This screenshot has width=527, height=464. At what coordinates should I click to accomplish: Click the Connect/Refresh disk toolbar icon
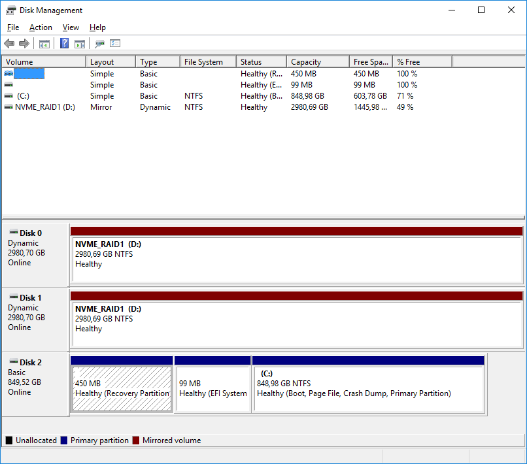(99, 44)
